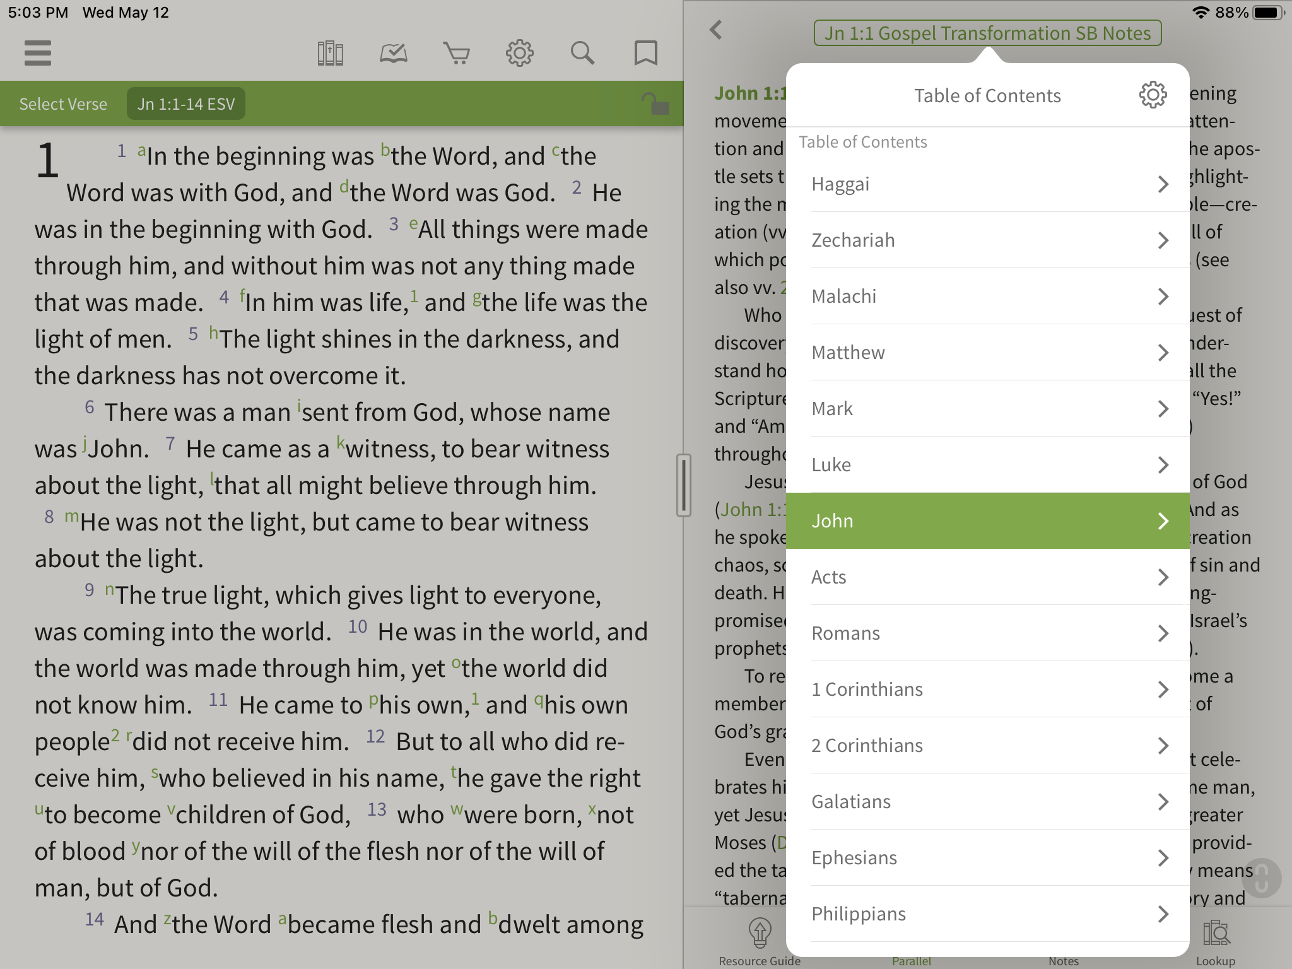Select 1 Corinthians in the contents
The image size is (1292, 969).
987,690
